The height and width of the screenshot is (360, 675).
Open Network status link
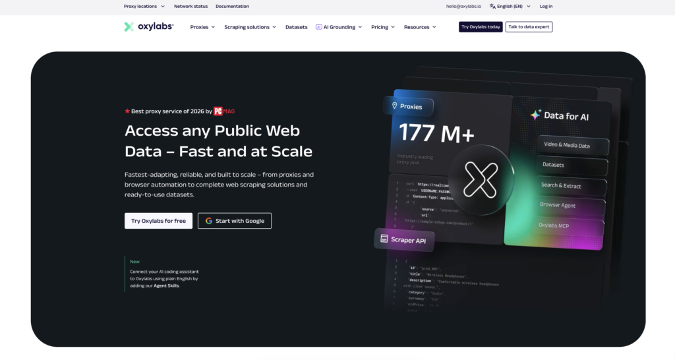click(x=191, y=7)
